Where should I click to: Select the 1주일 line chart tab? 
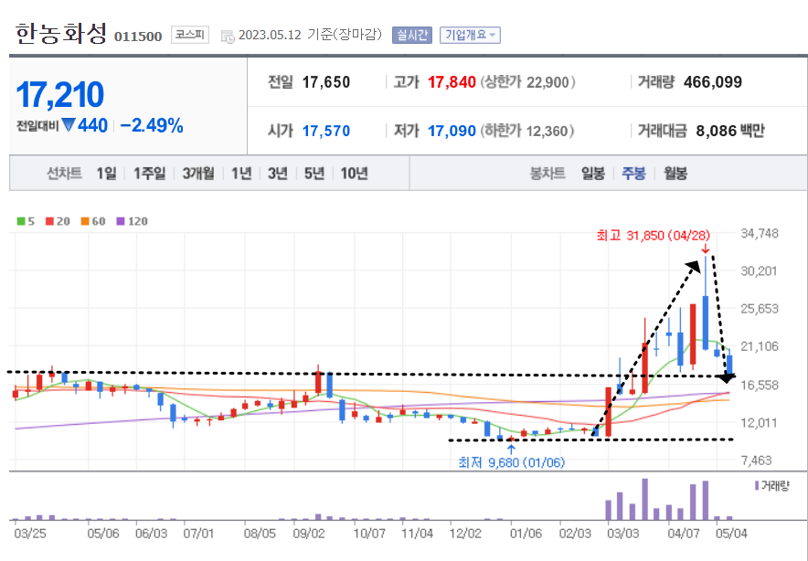pos(149,174)
